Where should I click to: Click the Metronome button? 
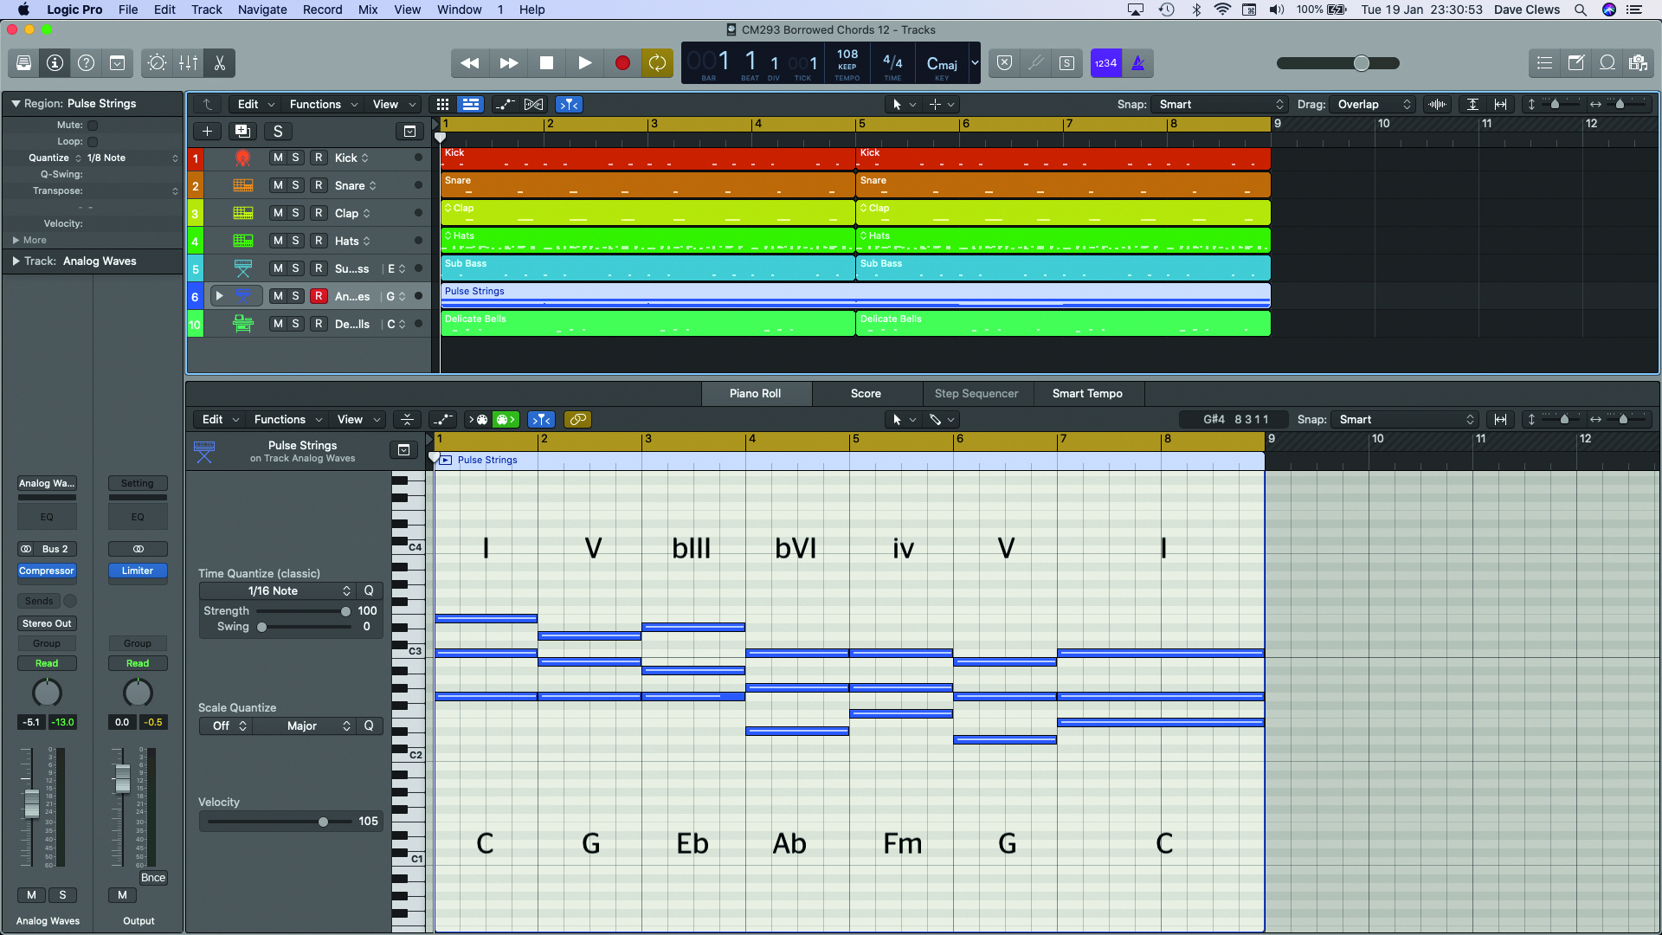pyautogui.click(x=1138, y=63)
